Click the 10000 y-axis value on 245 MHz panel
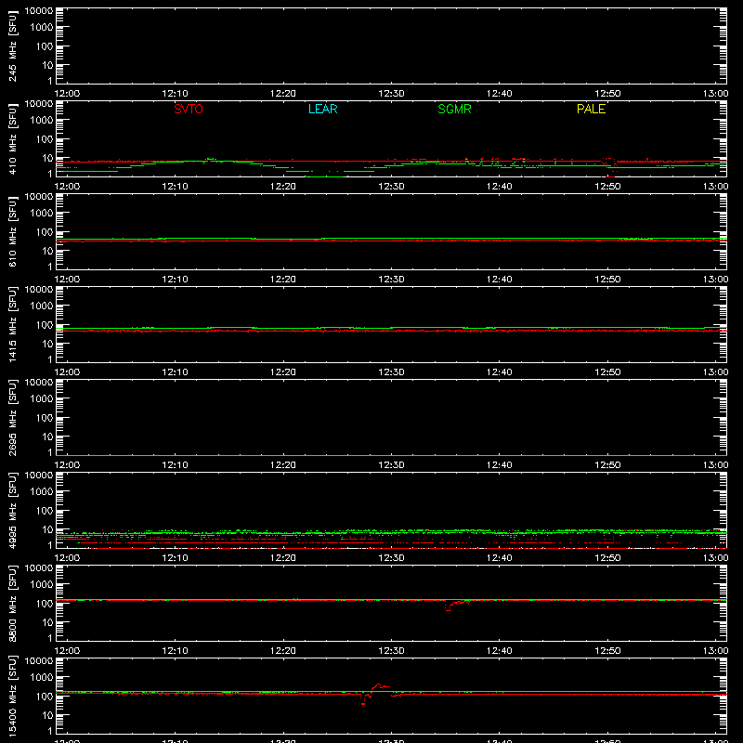 point(39,11)
